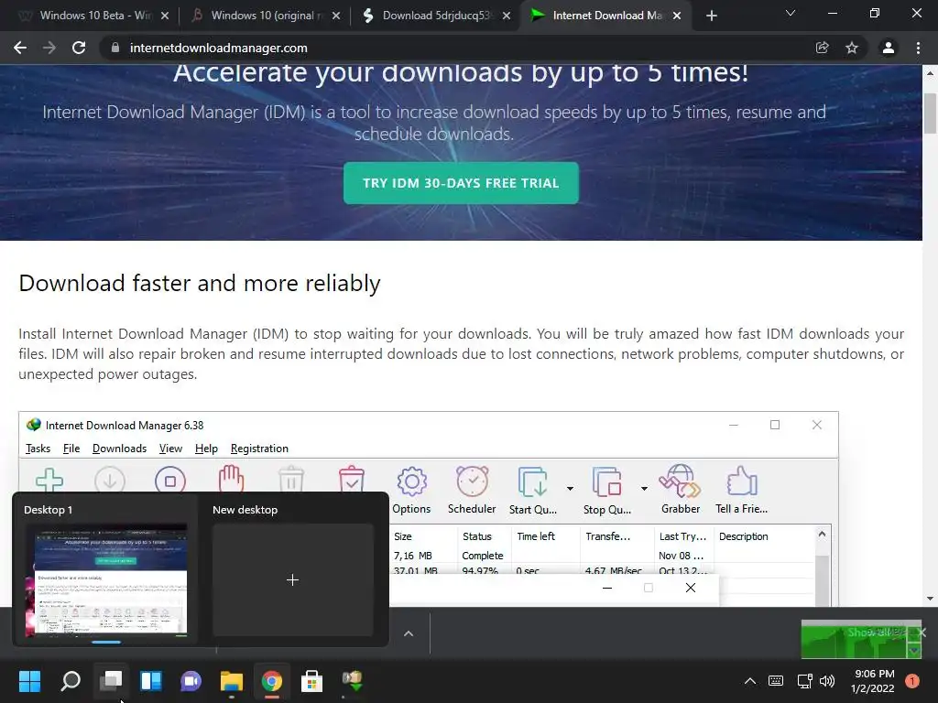The width and height of the screenshot is (938, 703).
Task: Click the Description column header
Action: point(764,536)
